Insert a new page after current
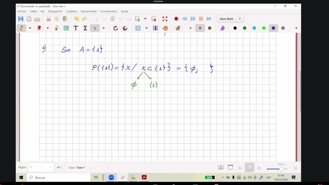Image resolution: width=329 pixels, height=185 pixels. tap(138, 19)
